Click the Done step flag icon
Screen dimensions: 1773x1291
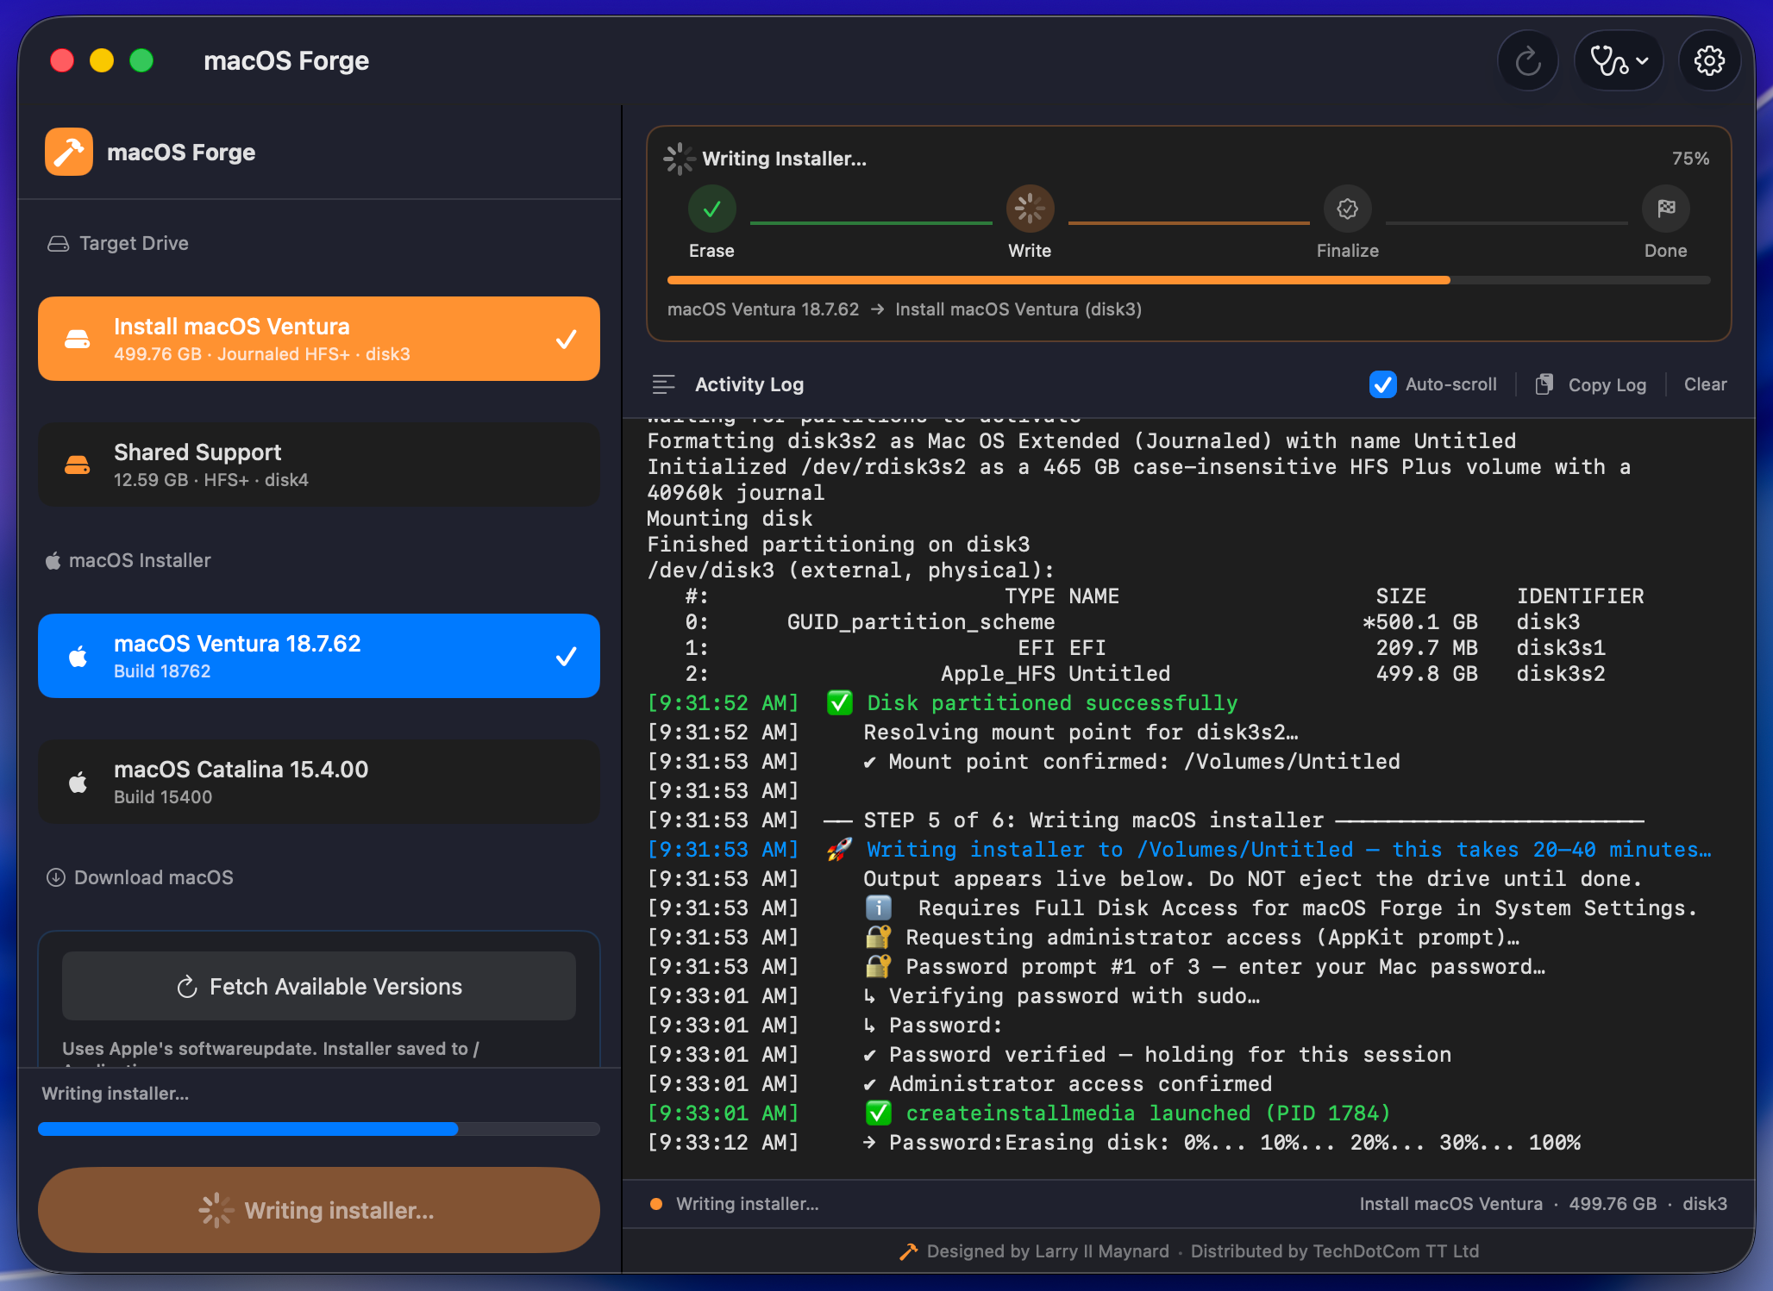1665,209
